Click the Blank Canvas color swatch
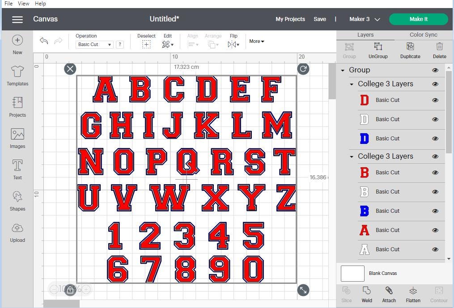The width and height of the screenshot is (454, 308). 352,273
